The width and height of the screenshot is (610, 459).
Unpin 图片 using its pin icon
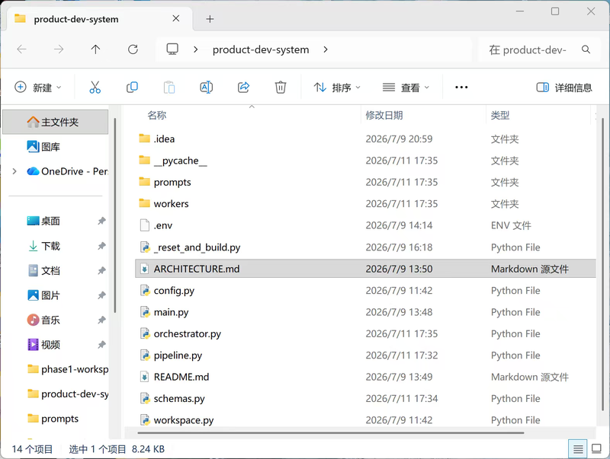(x=101, y=295)
